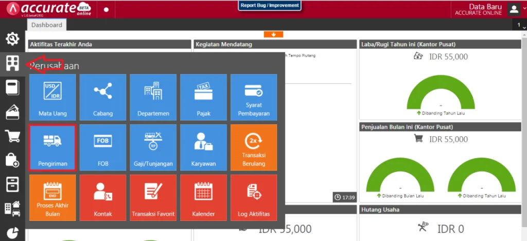Switch to the Dashboard tab
The width and height of the screenshot is (527, 241).
click(x=47, y=25)
